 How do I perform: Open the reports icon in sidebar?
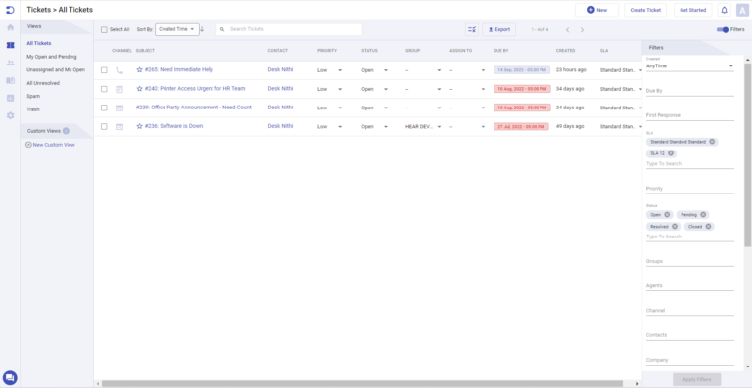point(10,98)
